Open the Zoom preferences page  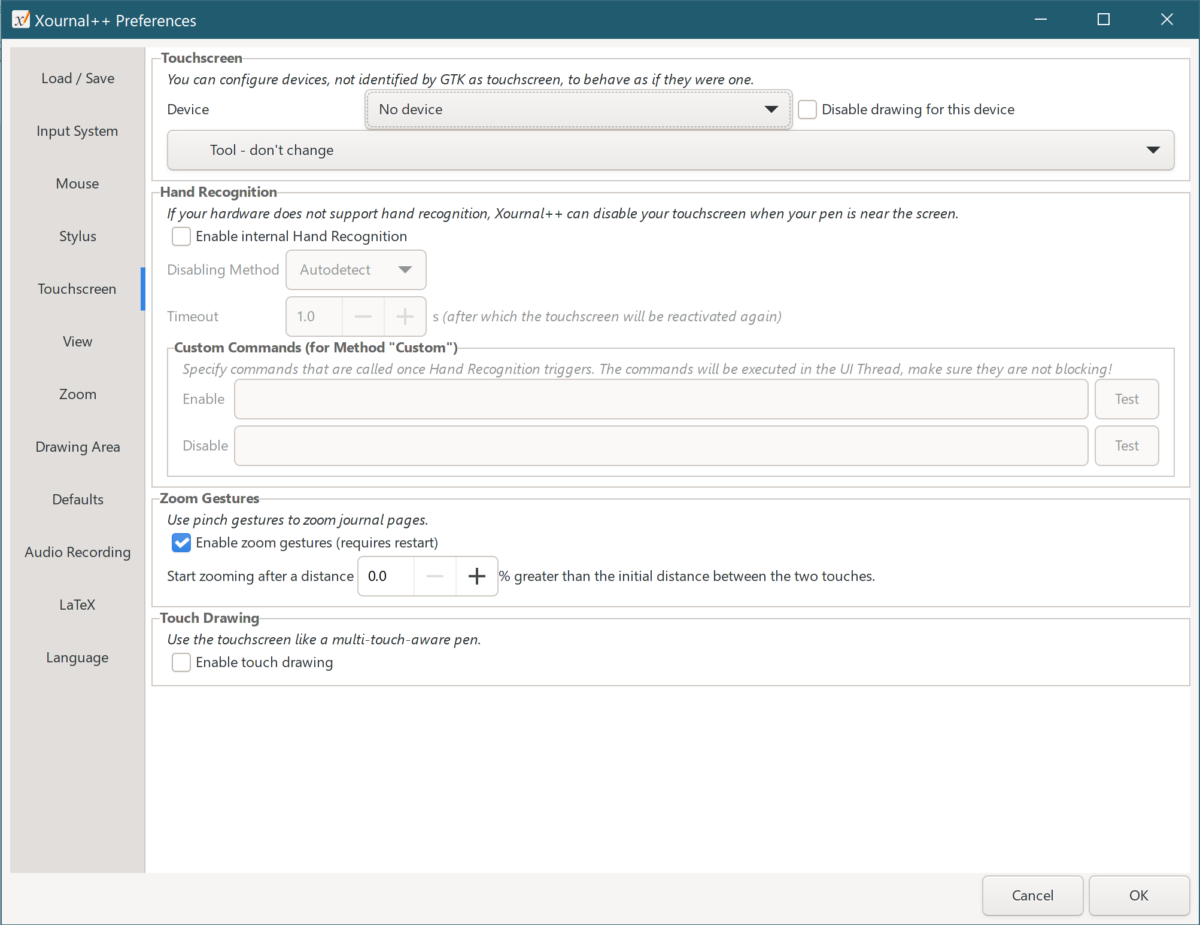(x=77, y=394)
